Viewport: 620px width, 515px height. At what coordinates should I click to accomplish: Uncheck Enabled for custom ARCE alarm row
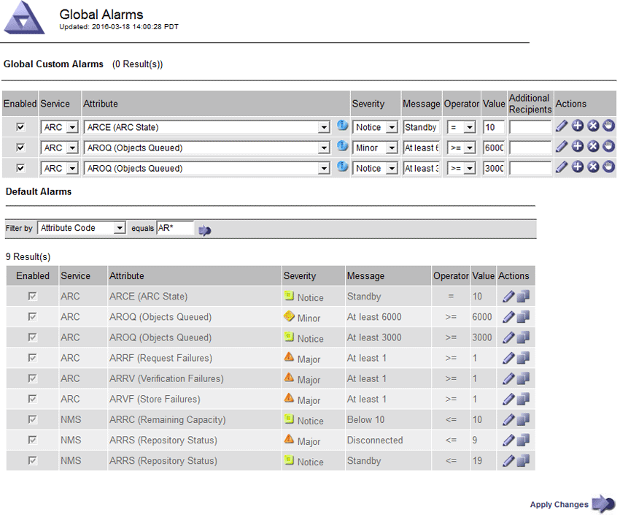point(20,127)
